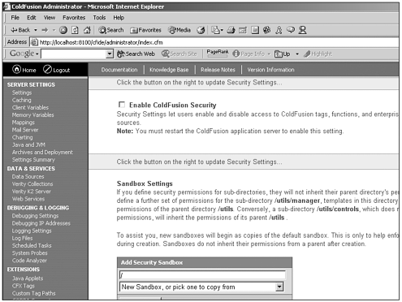This screenshot has width=402, height=302.
Task: Click the PageRank indicator
Action: click(x=218, y=53)
